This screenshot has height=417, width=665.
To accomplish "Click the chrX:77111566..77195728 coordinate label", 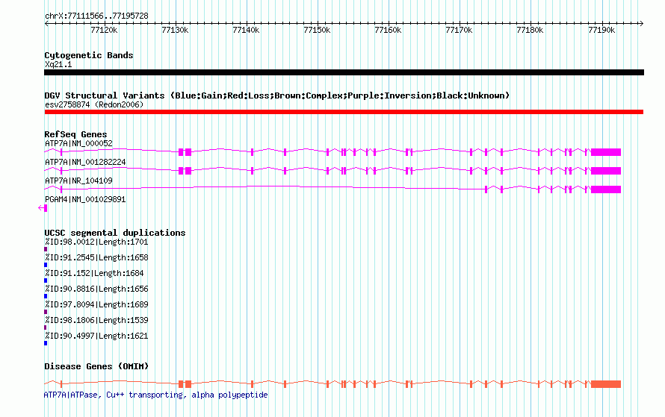I will (x=96, y=16).
